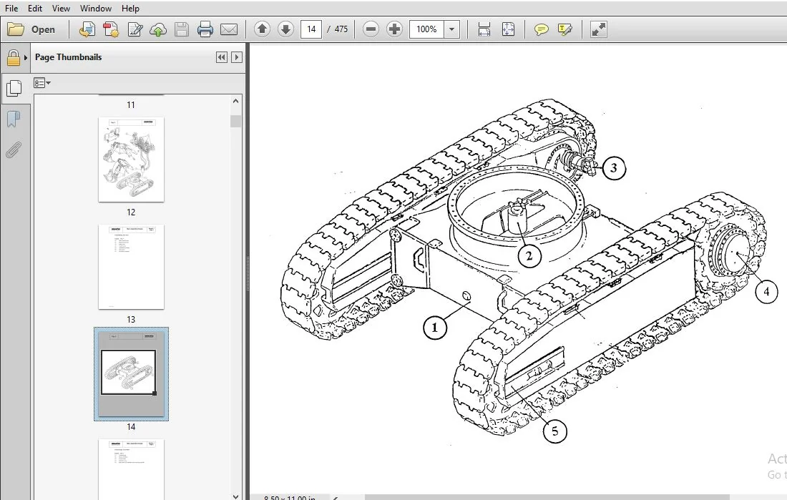
Task: Click the thumbnail pane scroll down arrow
Action: click(236, 496)
